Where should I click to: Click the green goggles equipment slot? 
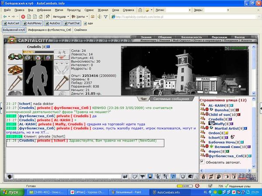coord(15,57)
